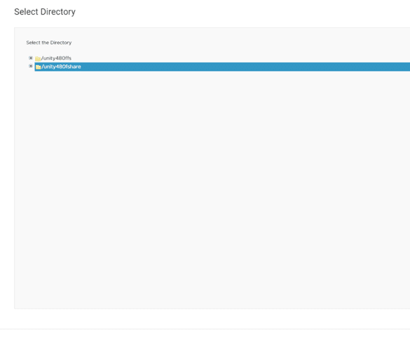Click the /unity480fshare folder icon
This screenshot has height=357, width=410.
click(x=38, y=67)
